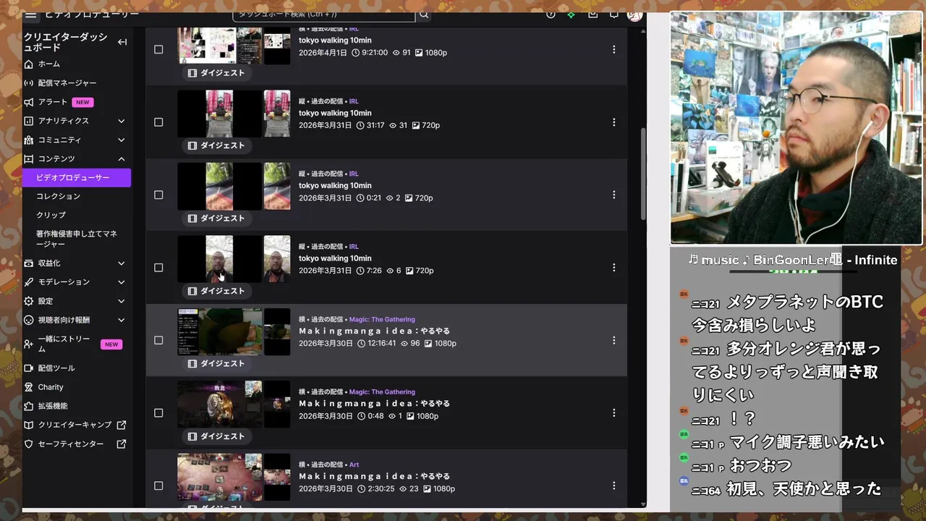Screen dimensions: 926x521
Task: Open more options for 12:16:41 video
Action: pos(613,340)
